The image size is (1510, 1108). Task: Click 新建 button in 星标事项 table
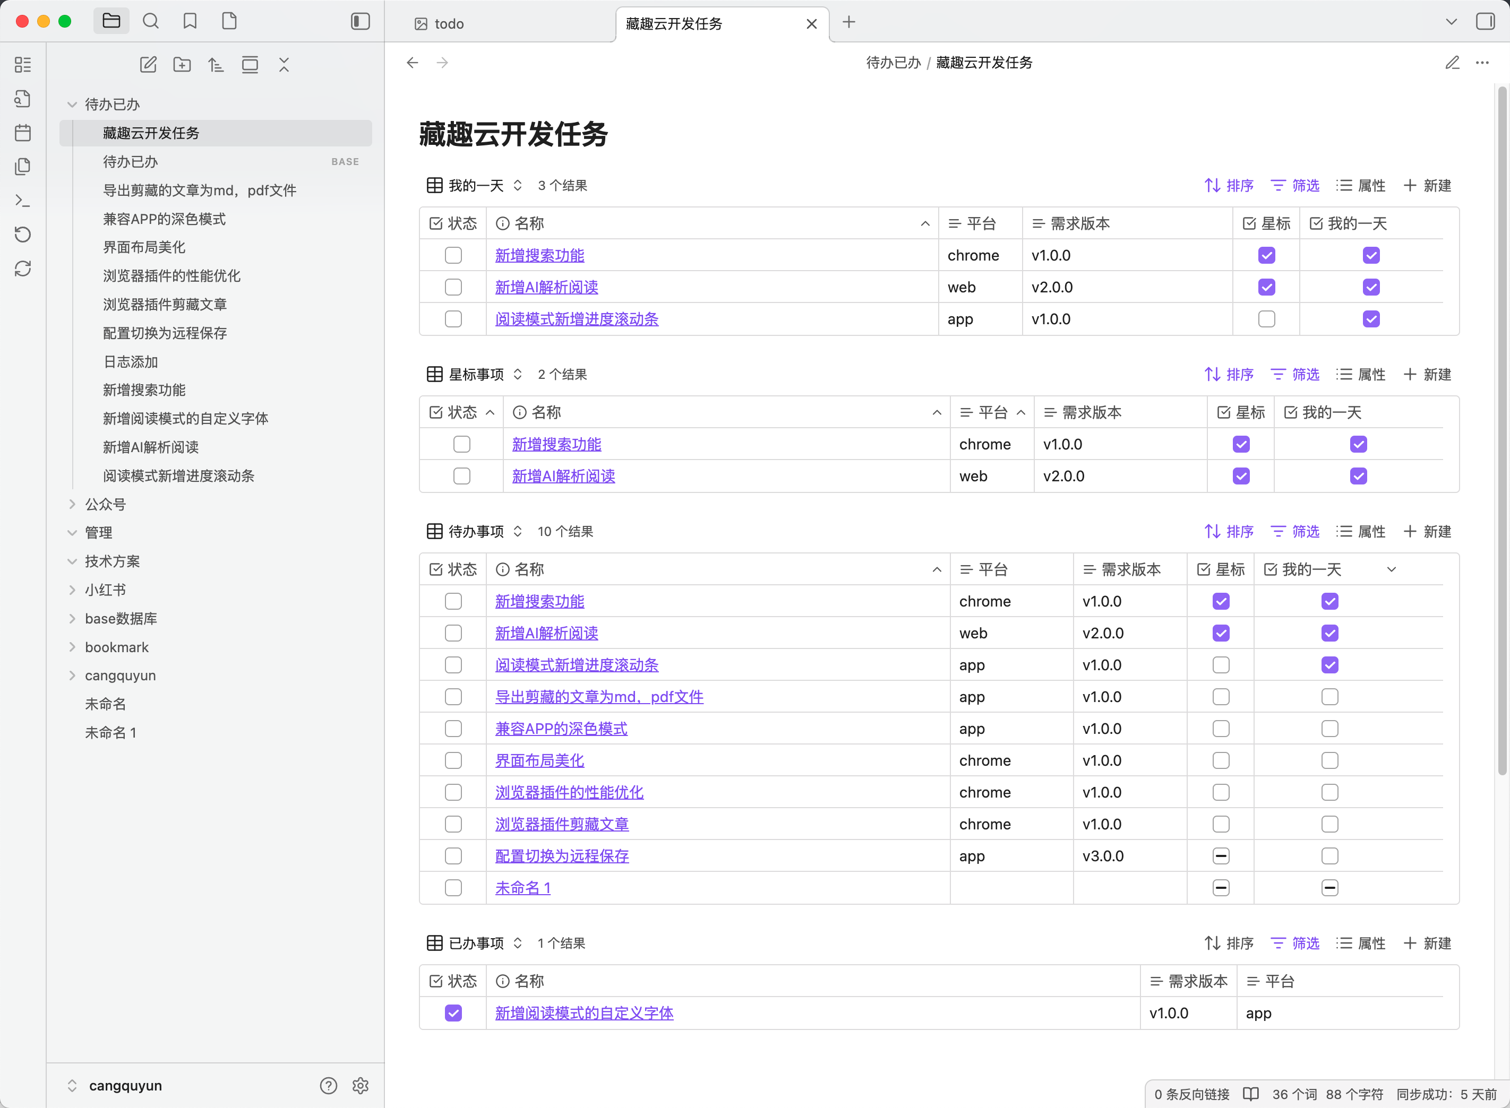point(1428,374)
